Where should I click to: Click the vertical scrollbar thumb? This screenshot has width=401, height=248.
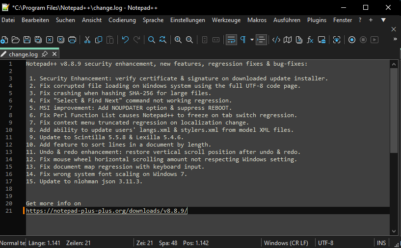[394, 110]
